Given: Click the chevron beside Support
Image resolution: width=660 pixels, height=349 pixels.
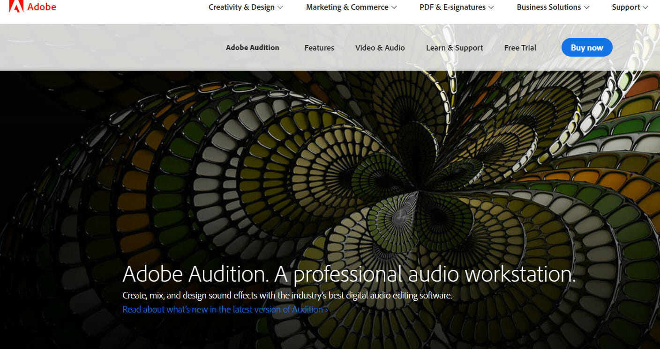Looking at the screenshot, I should (x=645, y=7).
